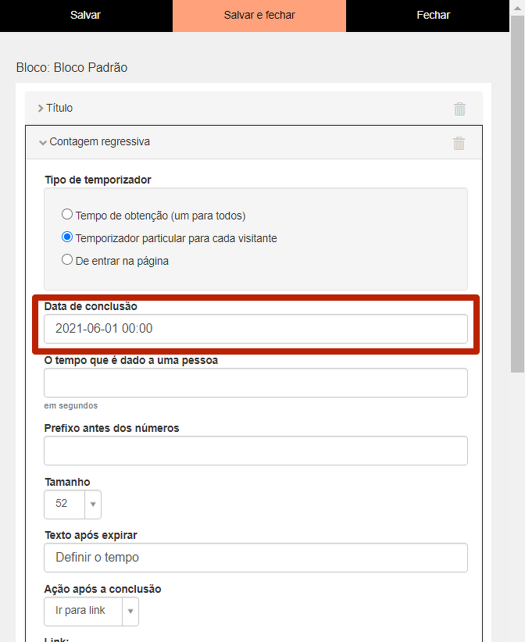Open the Tamanho size dropdown
525x642 pixels.
click(72, 505)
